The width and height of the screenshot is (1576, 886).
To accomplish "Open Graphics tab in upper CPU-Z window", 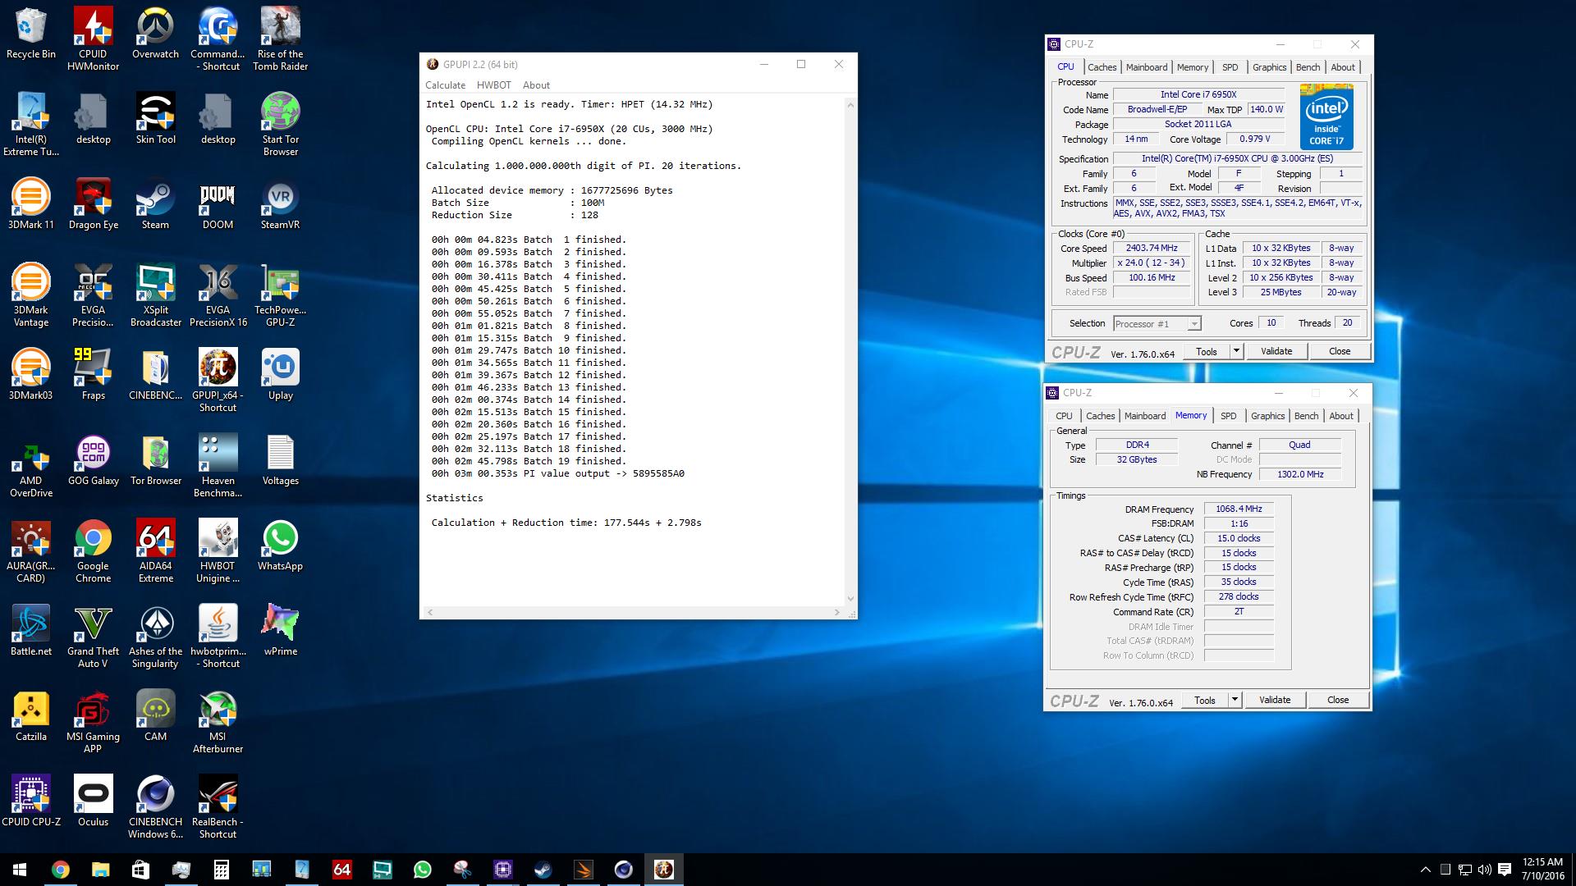I will (1269, 67).
